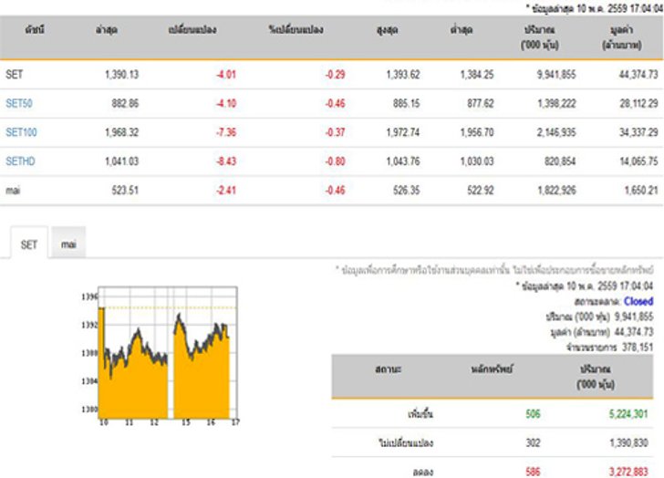Click SET50 low value 877.62
Screen dimensions: 664x478
click(480, 103)
